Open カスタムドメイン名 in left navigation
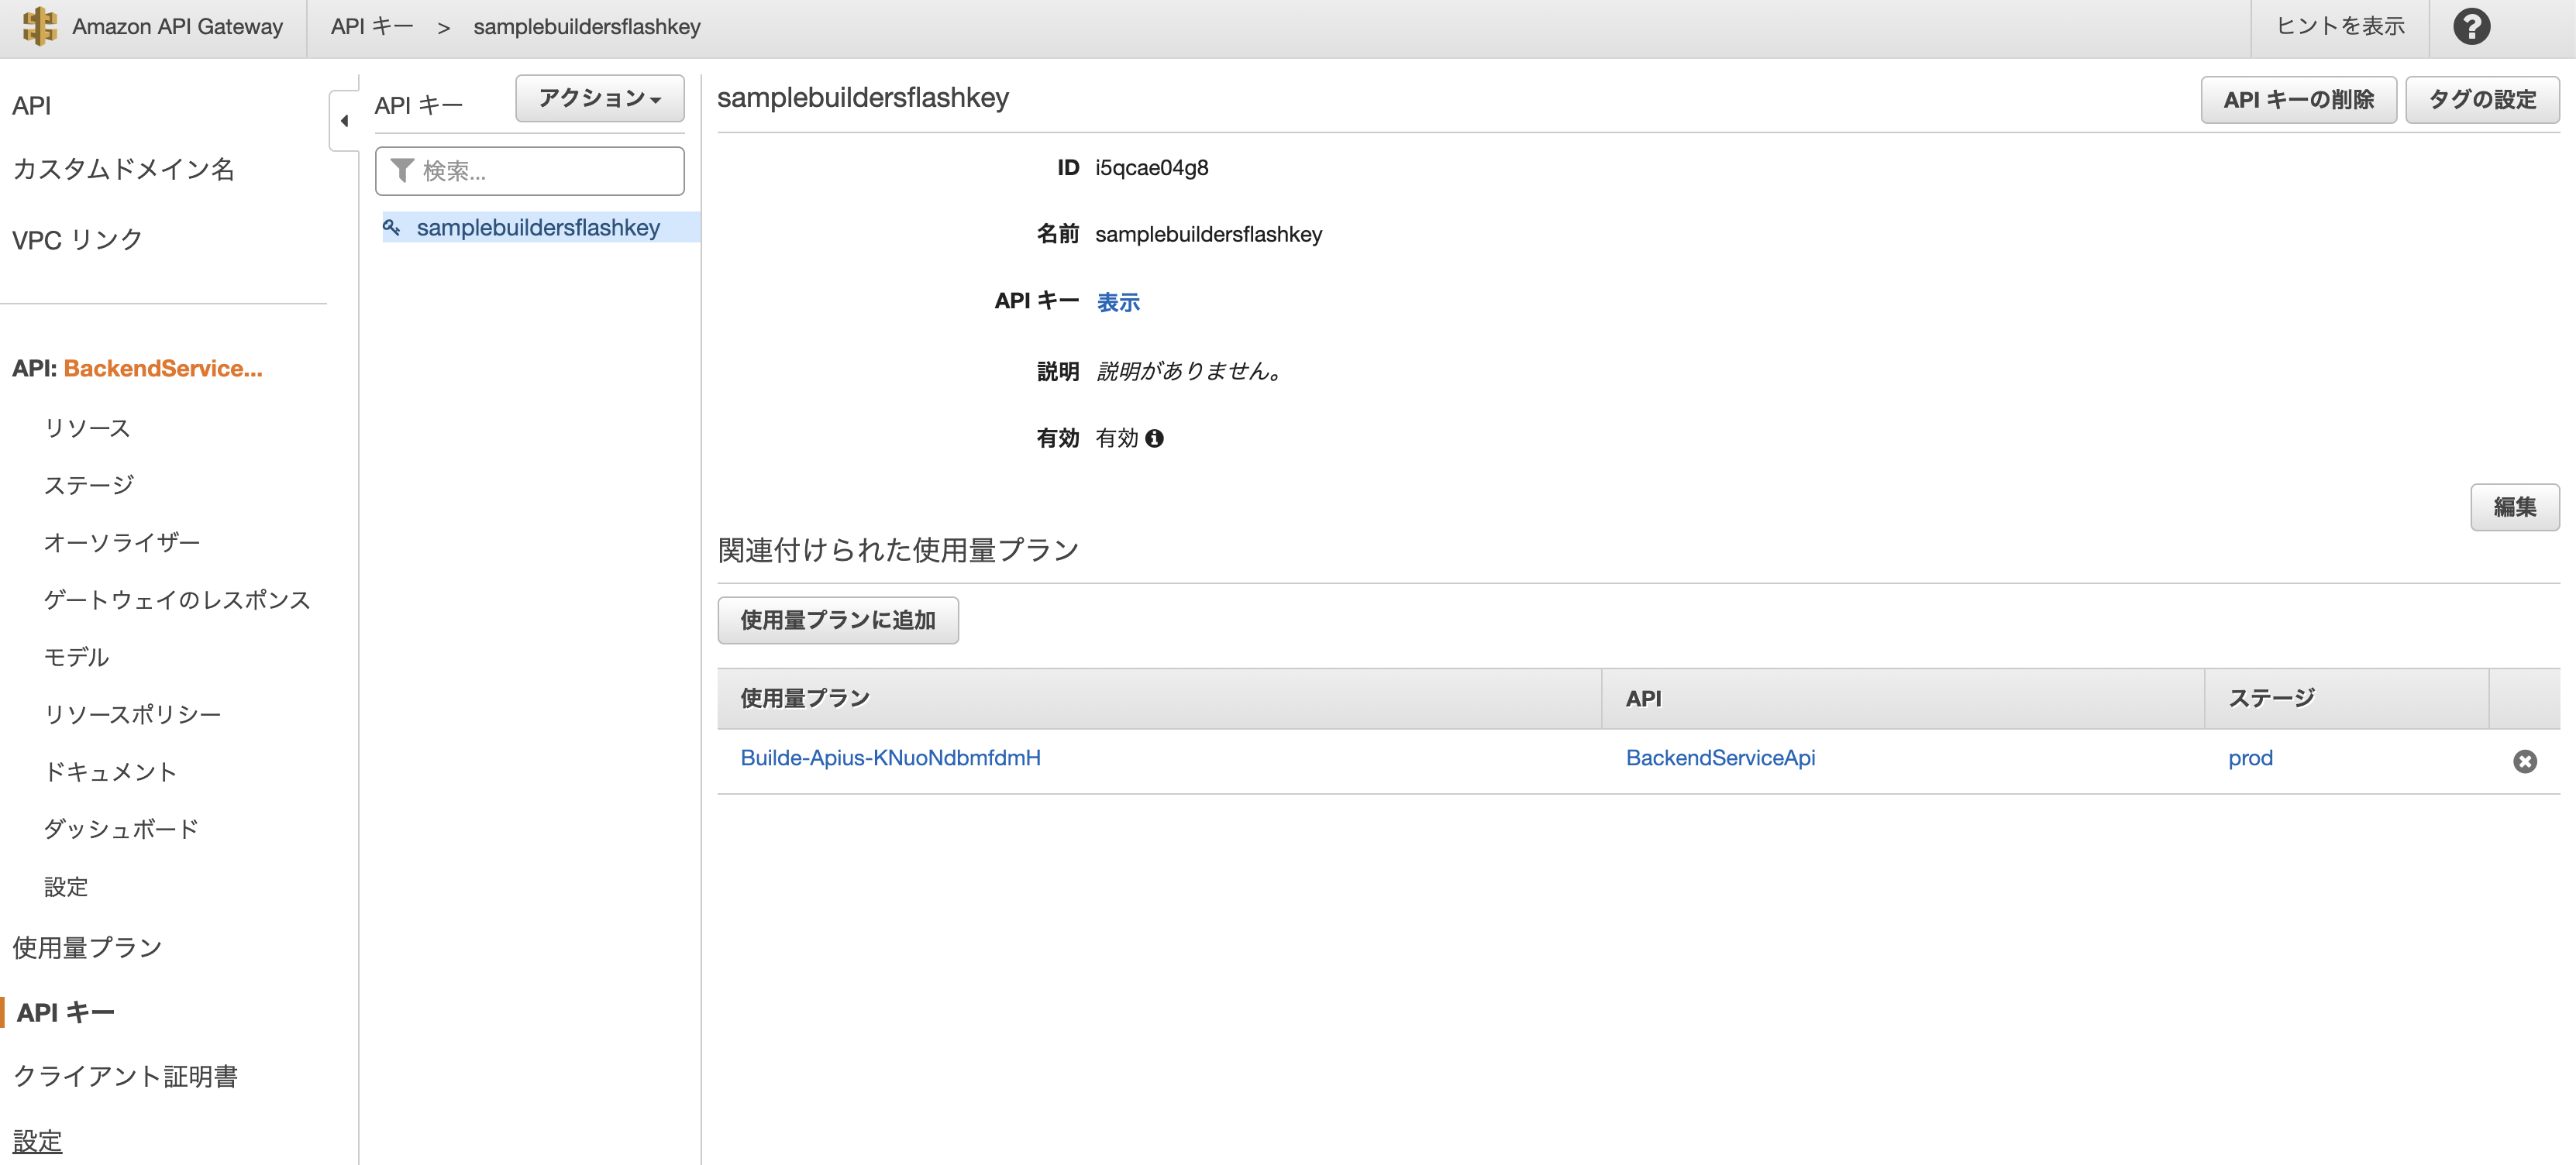Screen dimensions: 2576x1165 point(123,170)
